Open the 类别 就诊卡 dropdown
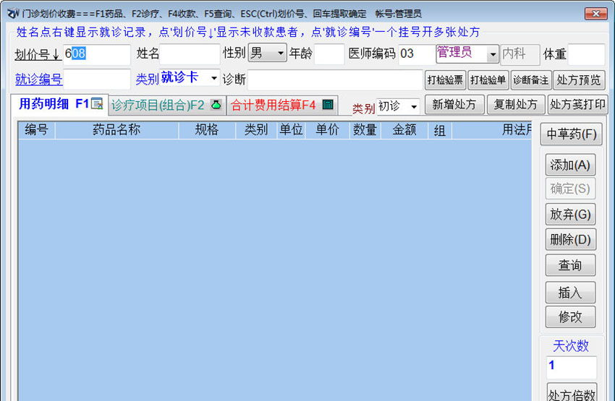 click(213, 78)
